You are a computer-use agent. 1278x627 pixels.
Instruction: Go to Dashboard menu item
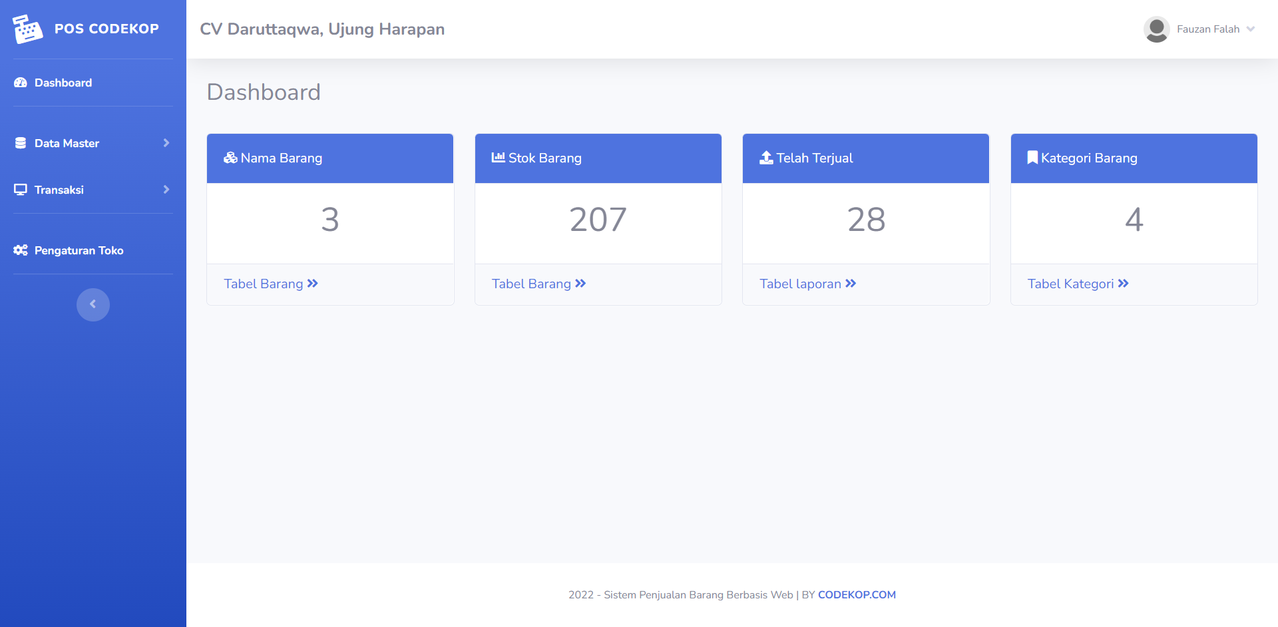click(63, 83)
